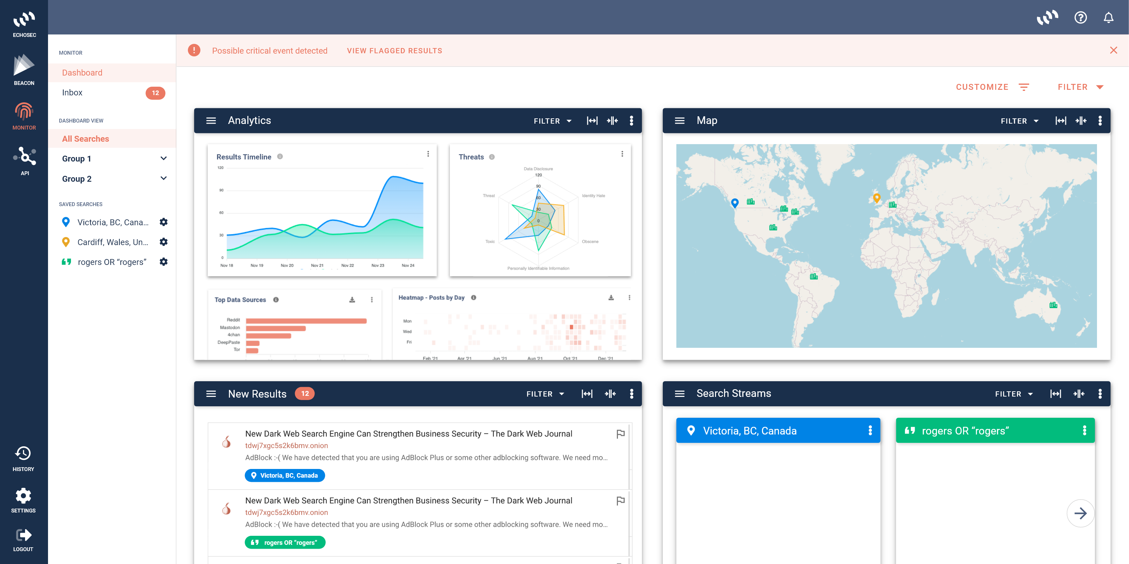Open the Analytics panel hamburger menu

(x=211, y=120)
